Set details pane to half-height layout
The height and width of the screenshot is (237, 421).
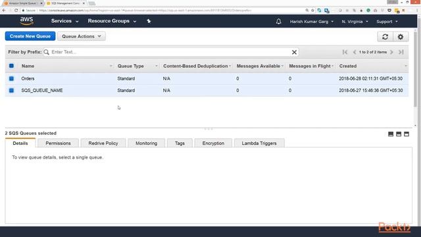tap(399, 134)
